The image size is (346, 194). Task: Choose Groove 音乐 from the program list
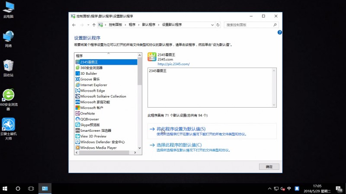106,79
